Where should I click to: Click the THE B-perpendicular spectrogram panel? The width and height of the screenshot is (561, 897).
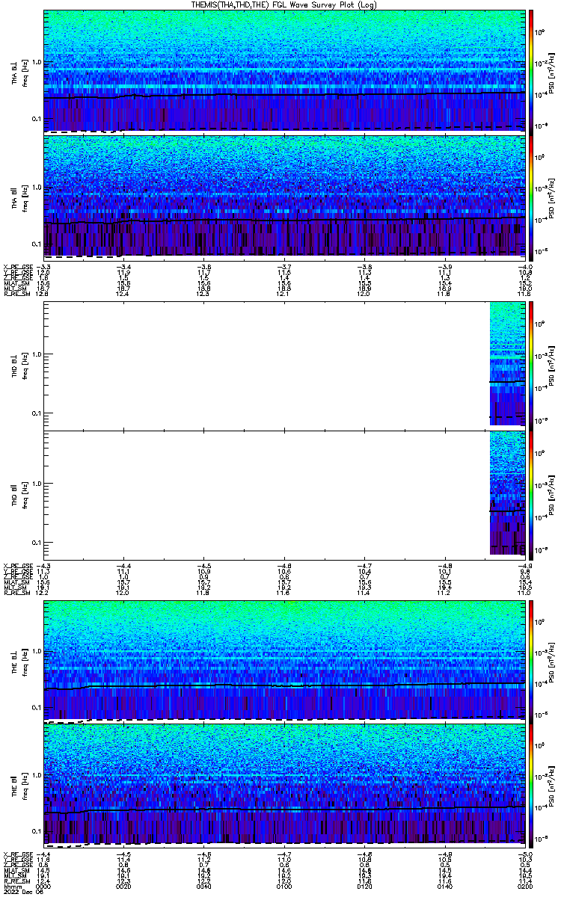[x=284, y=662]
